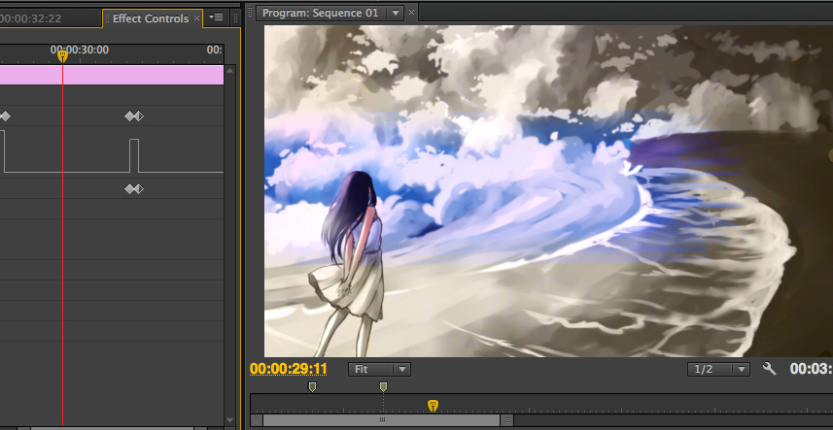Select the upper keyframe pair near 00:00:30
The height and width of the screenshot is (430, 833).
pyautogui.click(x=134, y=116)
